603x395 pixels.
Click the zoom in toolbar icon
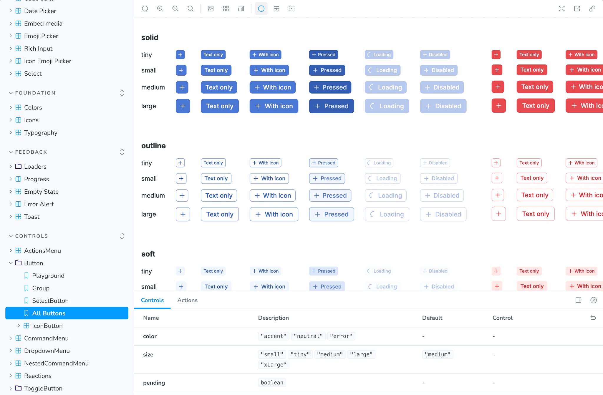[160, 9]
